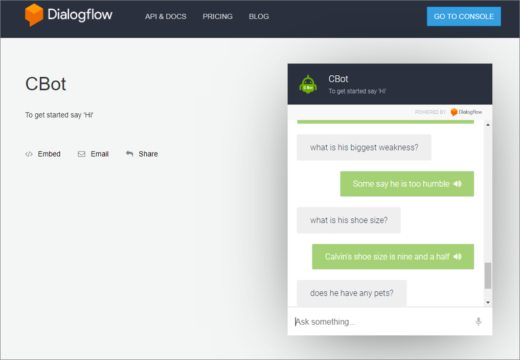The height and width of the screenshot is (360, 520).
Task: Click the Email envelope icon
Action: [82, 154]
